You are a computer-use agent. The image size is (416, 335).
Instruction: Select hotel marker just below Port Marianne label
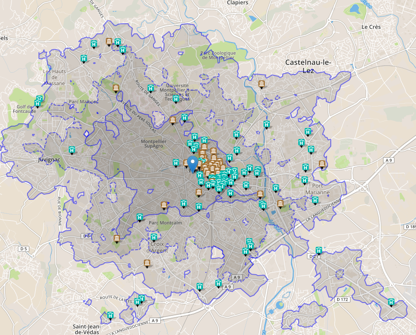315,200
